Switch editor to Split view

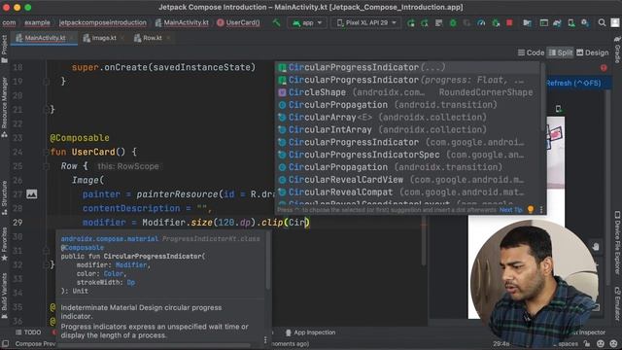coord(561,52)
